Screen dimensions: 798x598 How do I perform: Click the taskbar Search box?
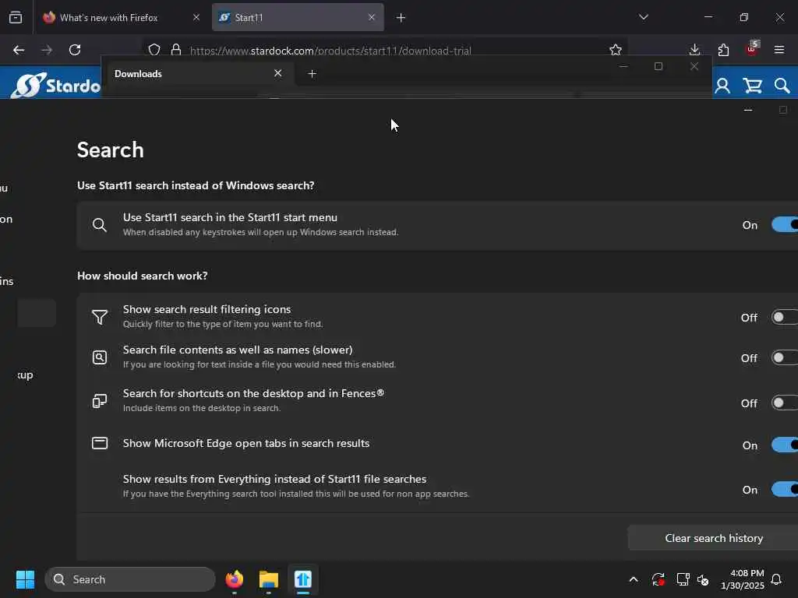coord(130,579)
